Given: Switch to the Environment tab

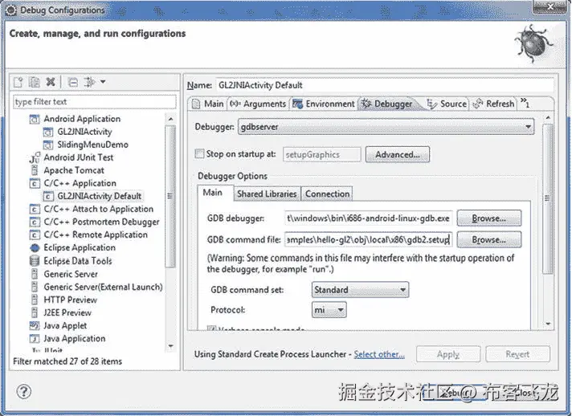Looking at the screenshot, I should point(324,104).
